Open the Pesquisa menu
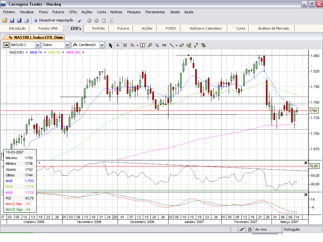Image resolution: width=323 pixels, height=242 pixels. (134, 12)
